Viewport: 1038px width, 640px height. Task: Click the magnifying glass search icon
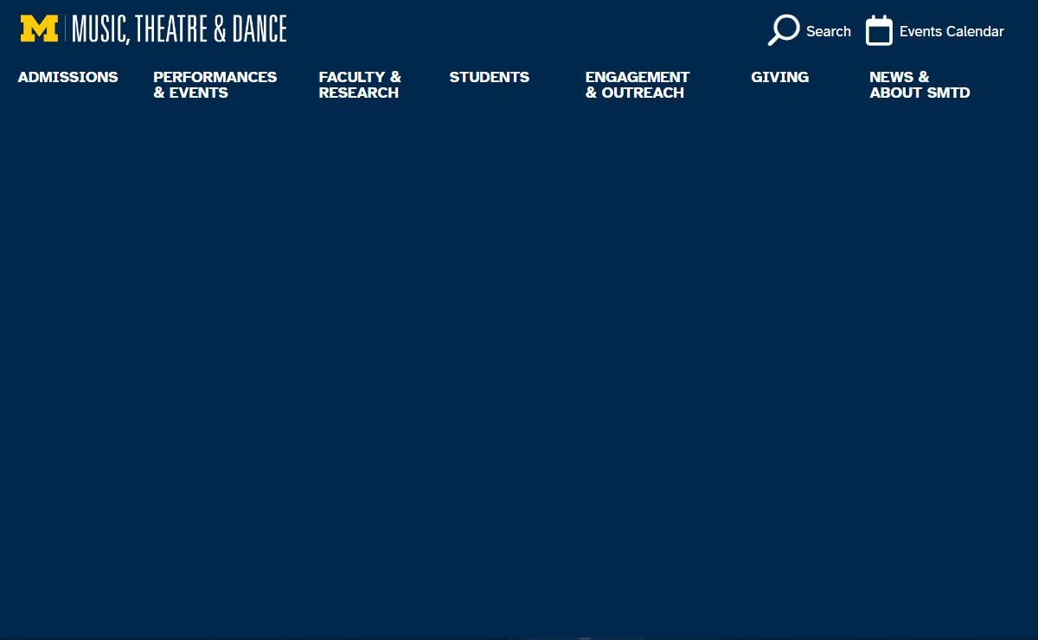point(784,30)
